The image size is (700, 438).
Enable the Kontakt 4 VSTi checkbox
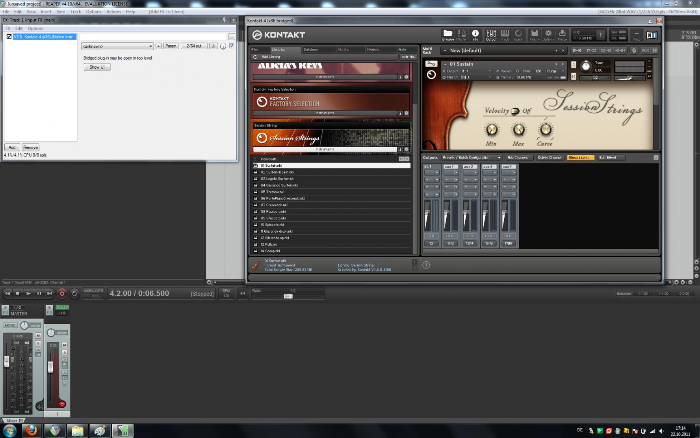coord(9,37)
